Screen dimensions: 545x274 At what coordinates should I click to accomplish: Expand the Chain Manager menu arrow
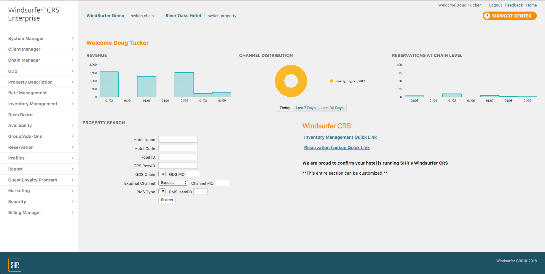pos(72,60)
